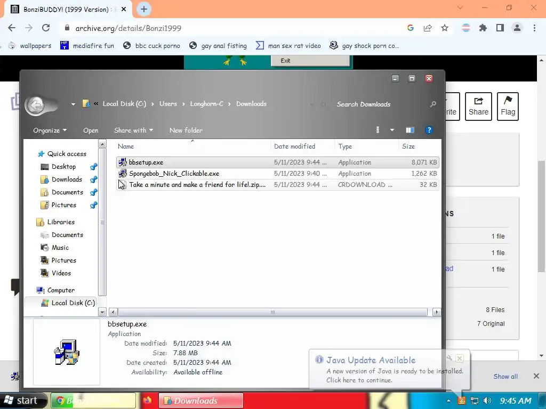Click the archive.org address bar
546x409 pixels.
230,28
